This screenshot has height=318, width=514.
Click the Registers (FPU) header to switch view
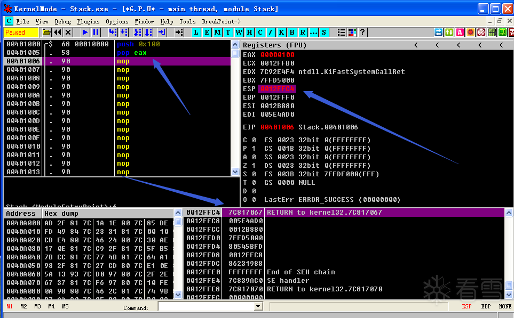pyautogui.click(x=274, y=45)
